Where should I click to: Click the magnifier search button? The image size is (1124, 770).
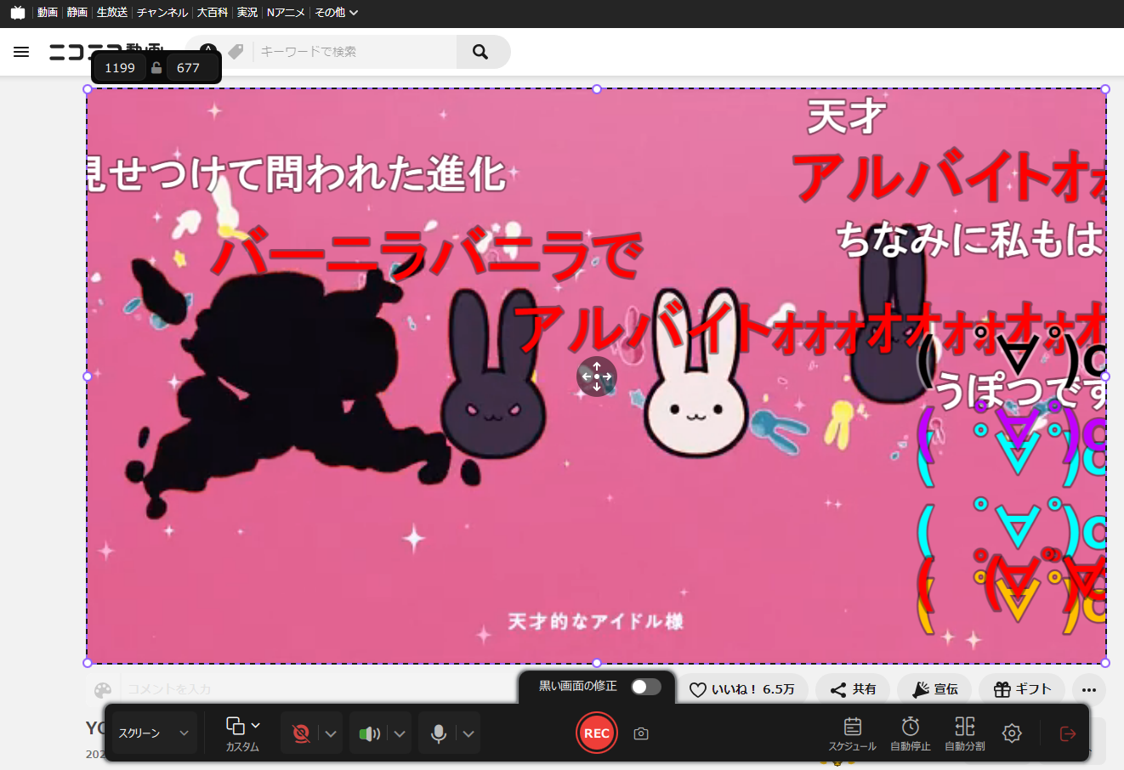480,52
